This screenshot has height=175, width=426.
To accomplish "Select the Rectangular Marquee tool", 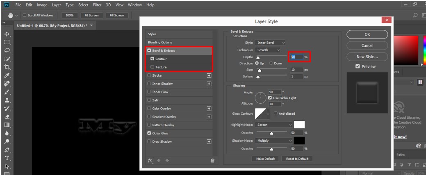I will (7, 42).
